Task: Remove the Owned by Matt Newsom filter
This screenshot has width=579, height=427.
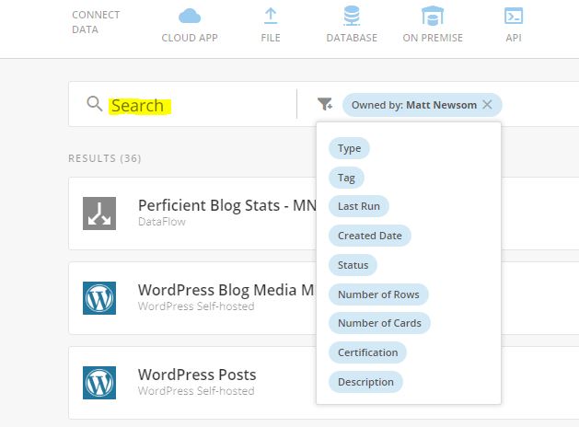Action: (x=487, y=104)
